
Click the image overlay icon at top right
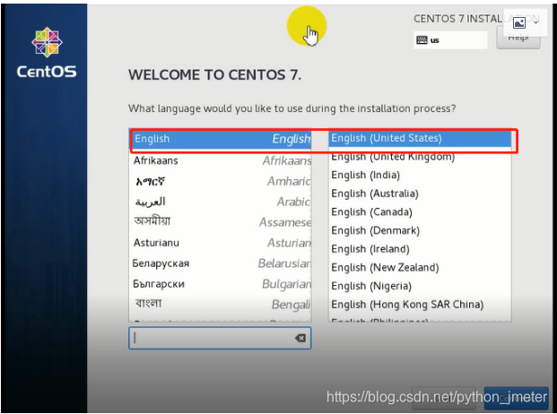(x=519, y=23)
